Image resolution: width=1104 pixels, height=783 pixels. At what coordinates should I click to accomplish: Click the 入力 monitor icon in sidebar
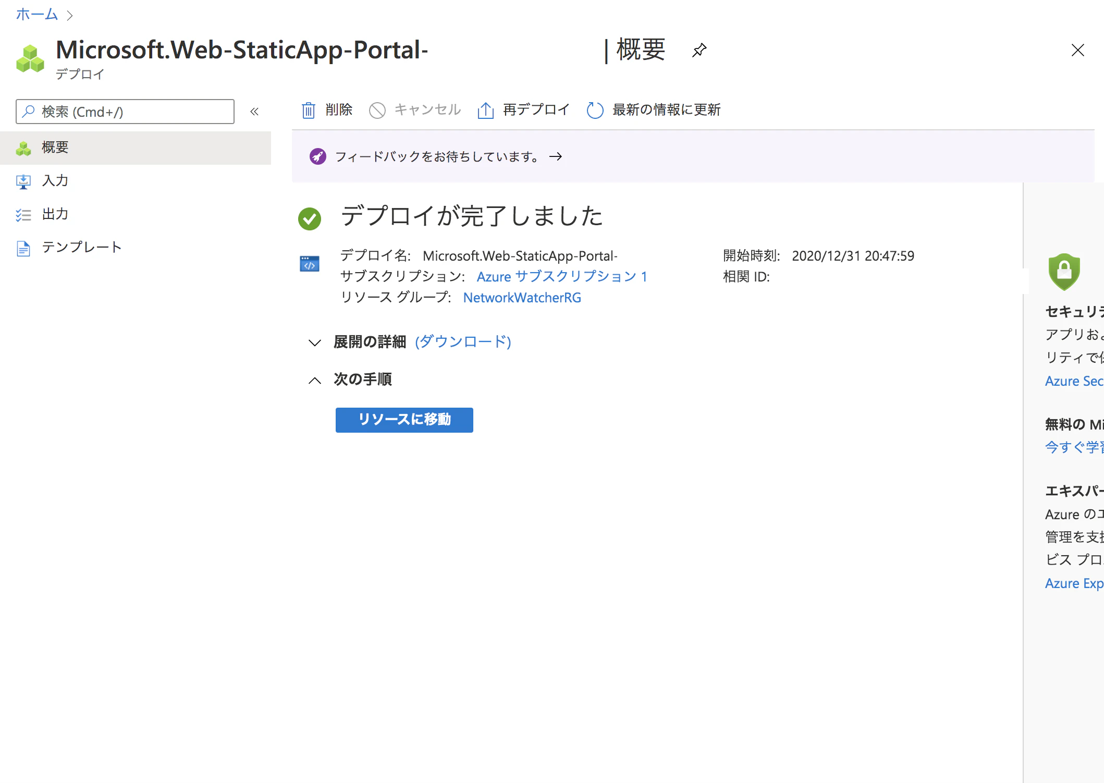(x=23, y=181)
